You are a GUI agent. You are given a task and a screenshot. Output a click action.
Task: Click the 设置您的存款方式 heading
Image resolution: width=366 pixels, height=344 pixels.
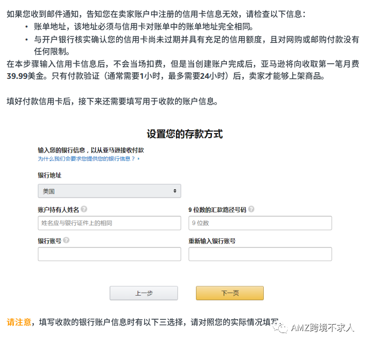(184, 134)
